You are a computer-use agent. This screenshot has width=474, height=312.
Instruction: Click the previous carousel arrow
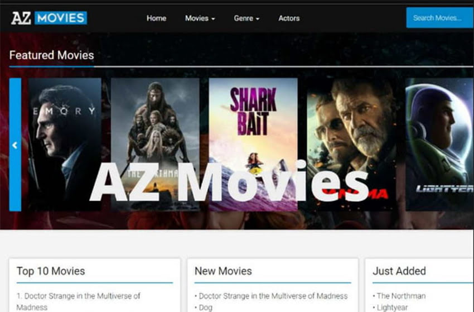[15, 145]
